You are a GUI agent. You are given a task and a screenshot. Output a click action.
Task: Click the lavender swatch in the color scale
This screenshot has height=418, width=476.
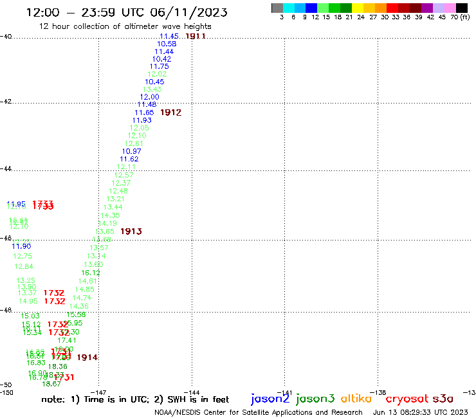click(x=438, y=8)
